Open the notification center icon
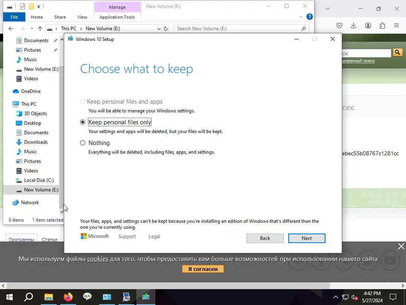This screenshot has width=406, height=305. (x=393, y=297)
